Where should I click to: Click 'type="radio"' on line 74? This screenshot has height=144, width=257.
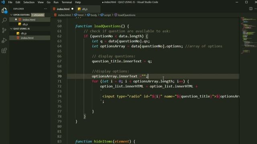pyautogui.click(x=129, y=96)
